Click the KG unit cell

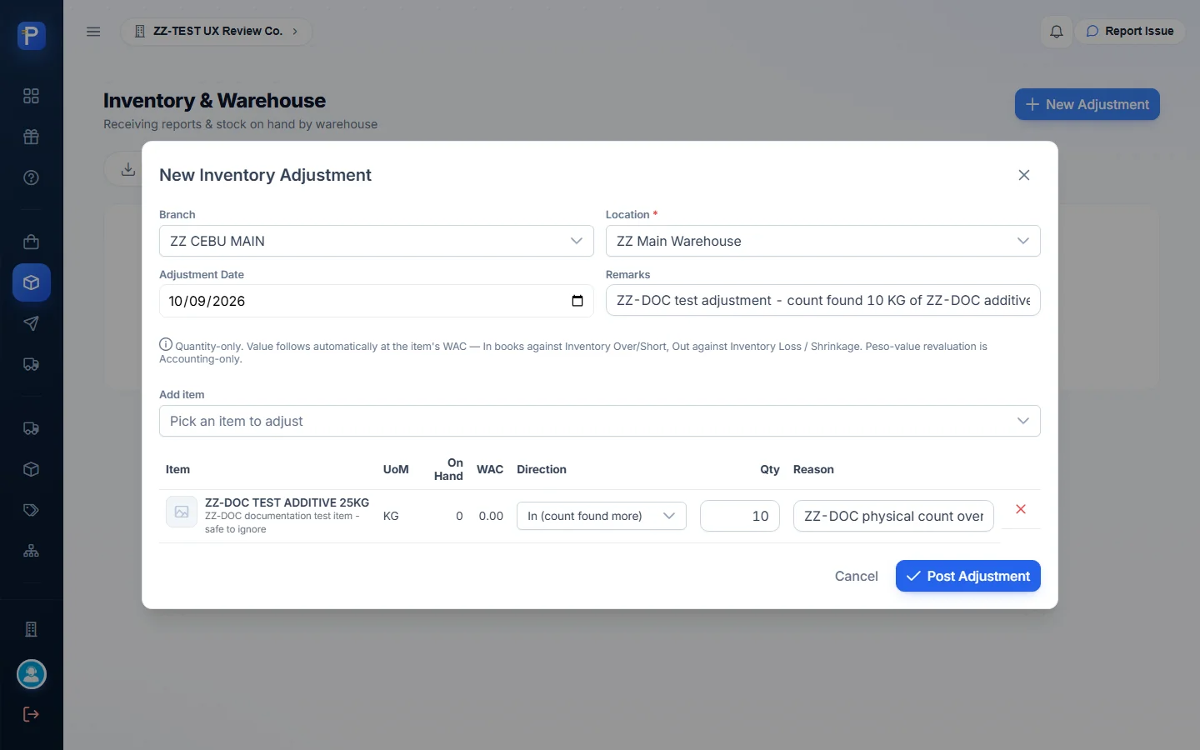click(391, 516)
